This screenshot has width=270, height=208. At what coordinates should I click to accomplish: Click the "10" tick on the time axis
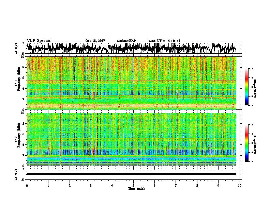click(x=240, y=185)
